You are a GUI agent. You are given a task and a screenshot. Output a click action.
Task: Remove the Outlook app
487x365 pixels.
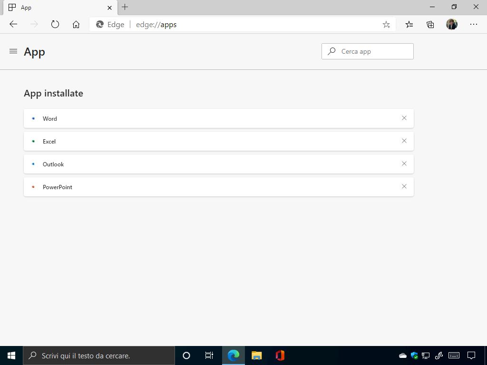[404, 163]
